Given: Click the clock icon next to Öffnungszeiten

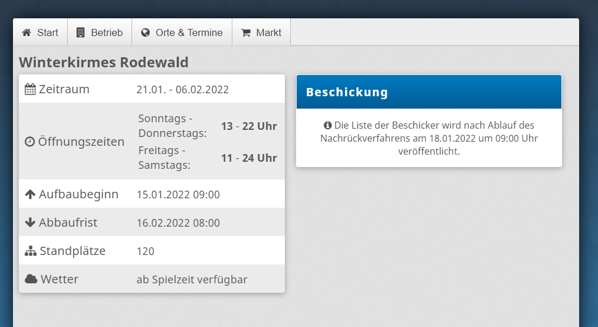Looking at the screenshot, I should point(29,142).
